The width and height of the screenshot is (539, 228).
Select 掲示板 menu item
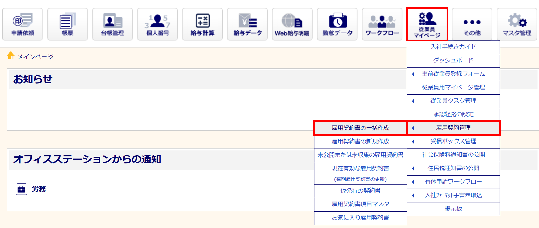(x=453, y=209)
